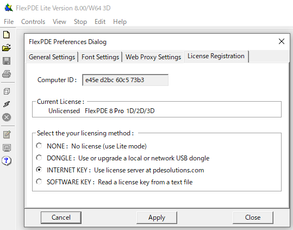Click the Run Script lightning icon
Viewport: 293px width, 230px height.
point(7,104)
